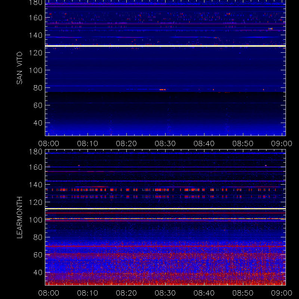Choose the 80 frequency tick on Learmonth axis

(x=38, y=237)
